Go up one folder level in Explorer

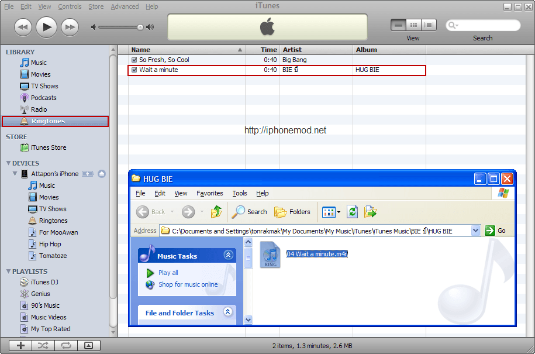click(x=216, y=212)
